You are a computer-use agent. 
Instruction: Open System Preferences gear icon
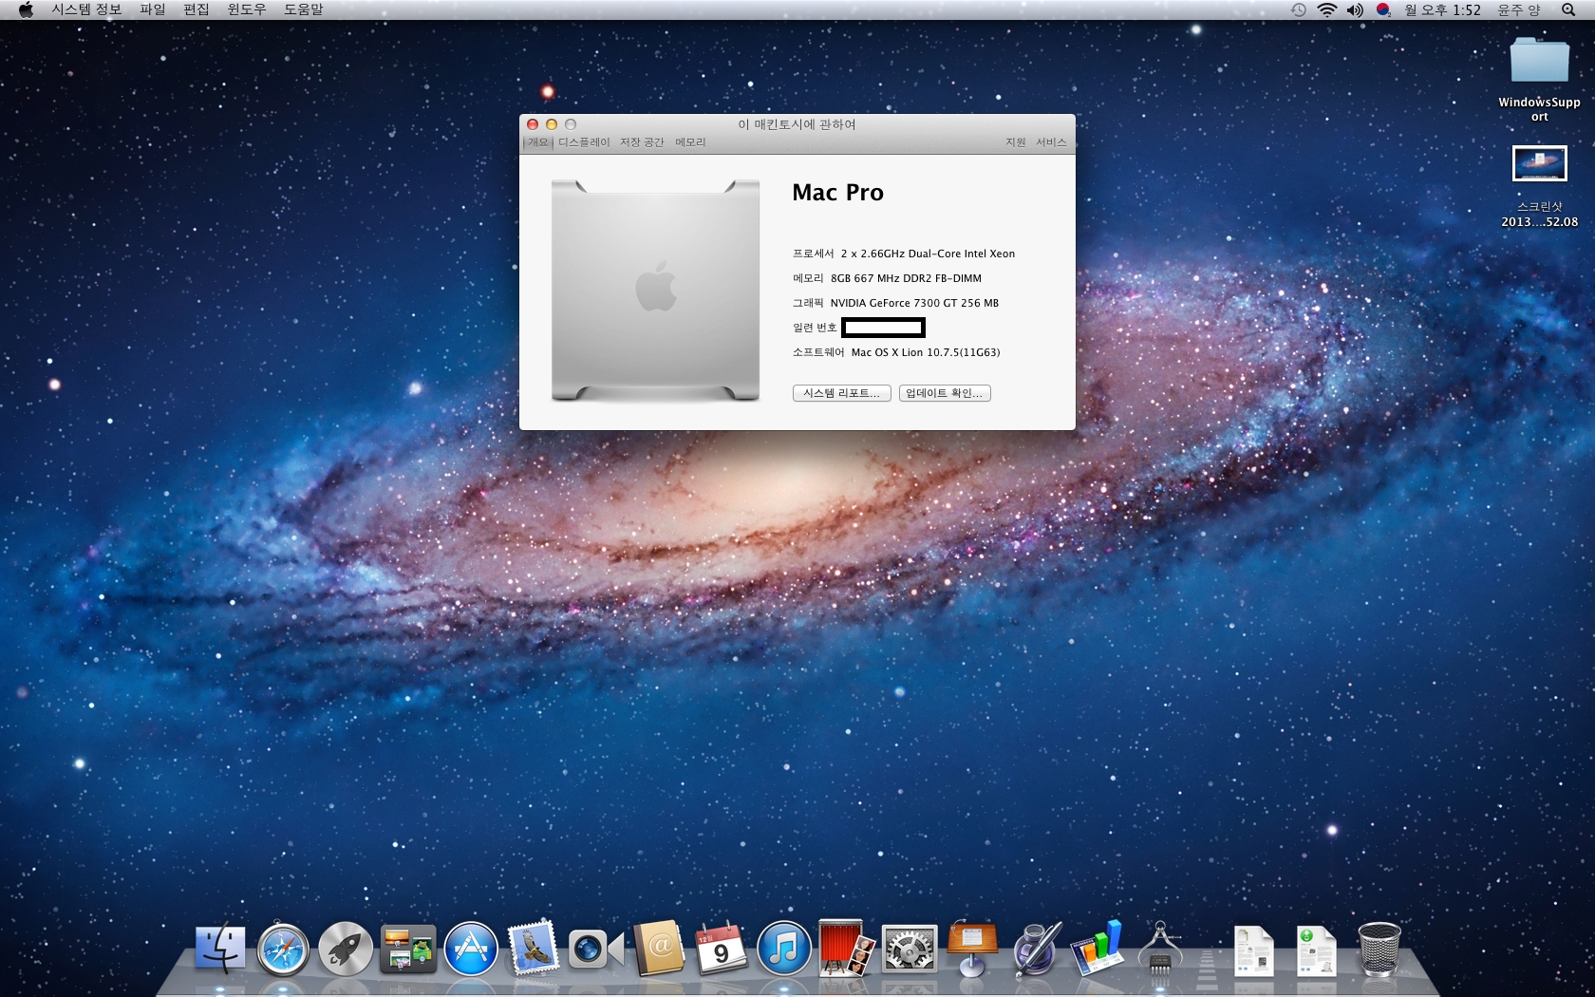point(909,950)
